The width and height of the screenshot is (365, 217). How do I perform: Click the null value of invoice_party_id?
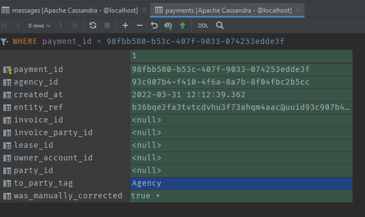tap(241, 133)
